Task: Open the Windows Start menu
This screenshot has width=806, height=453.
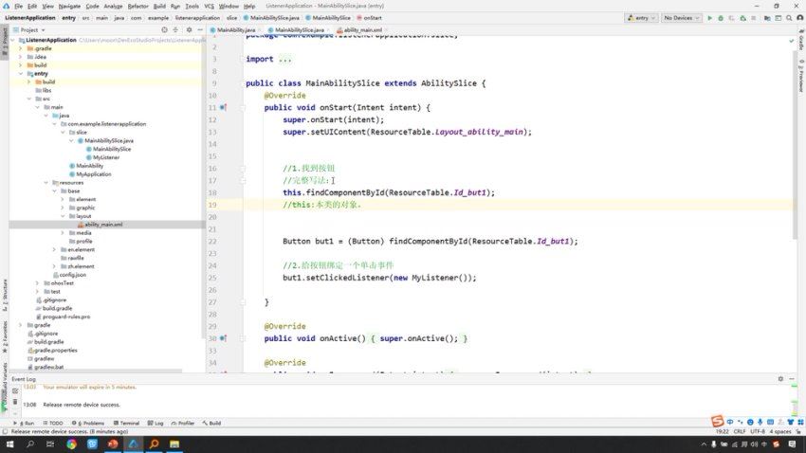Action: 9,444
